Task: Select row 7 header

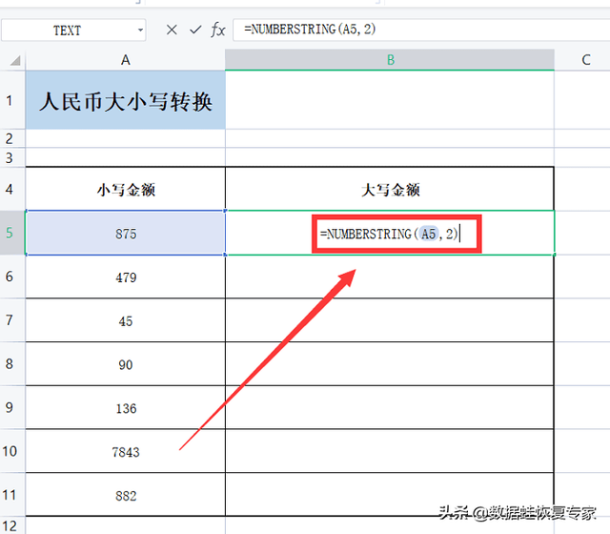Action: pyautogui.click(x=12, y=320)
